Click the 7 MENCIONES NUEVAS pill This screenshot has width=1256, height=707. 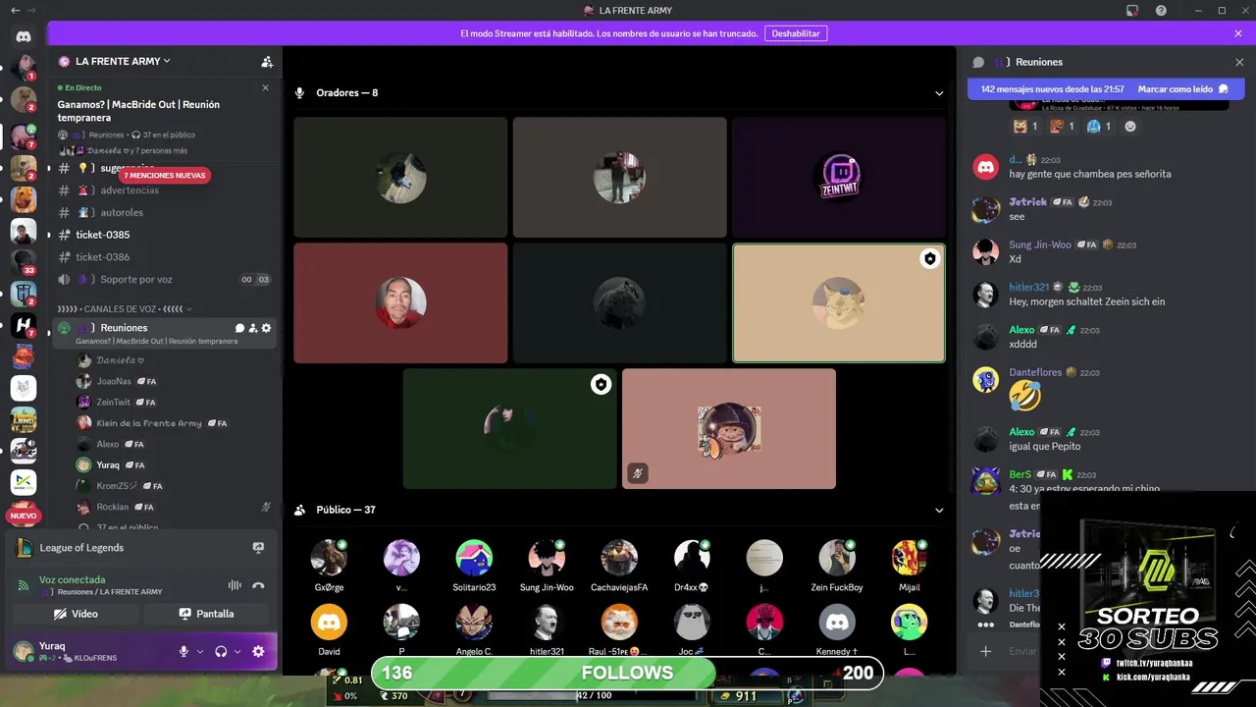tap(165, 176)
